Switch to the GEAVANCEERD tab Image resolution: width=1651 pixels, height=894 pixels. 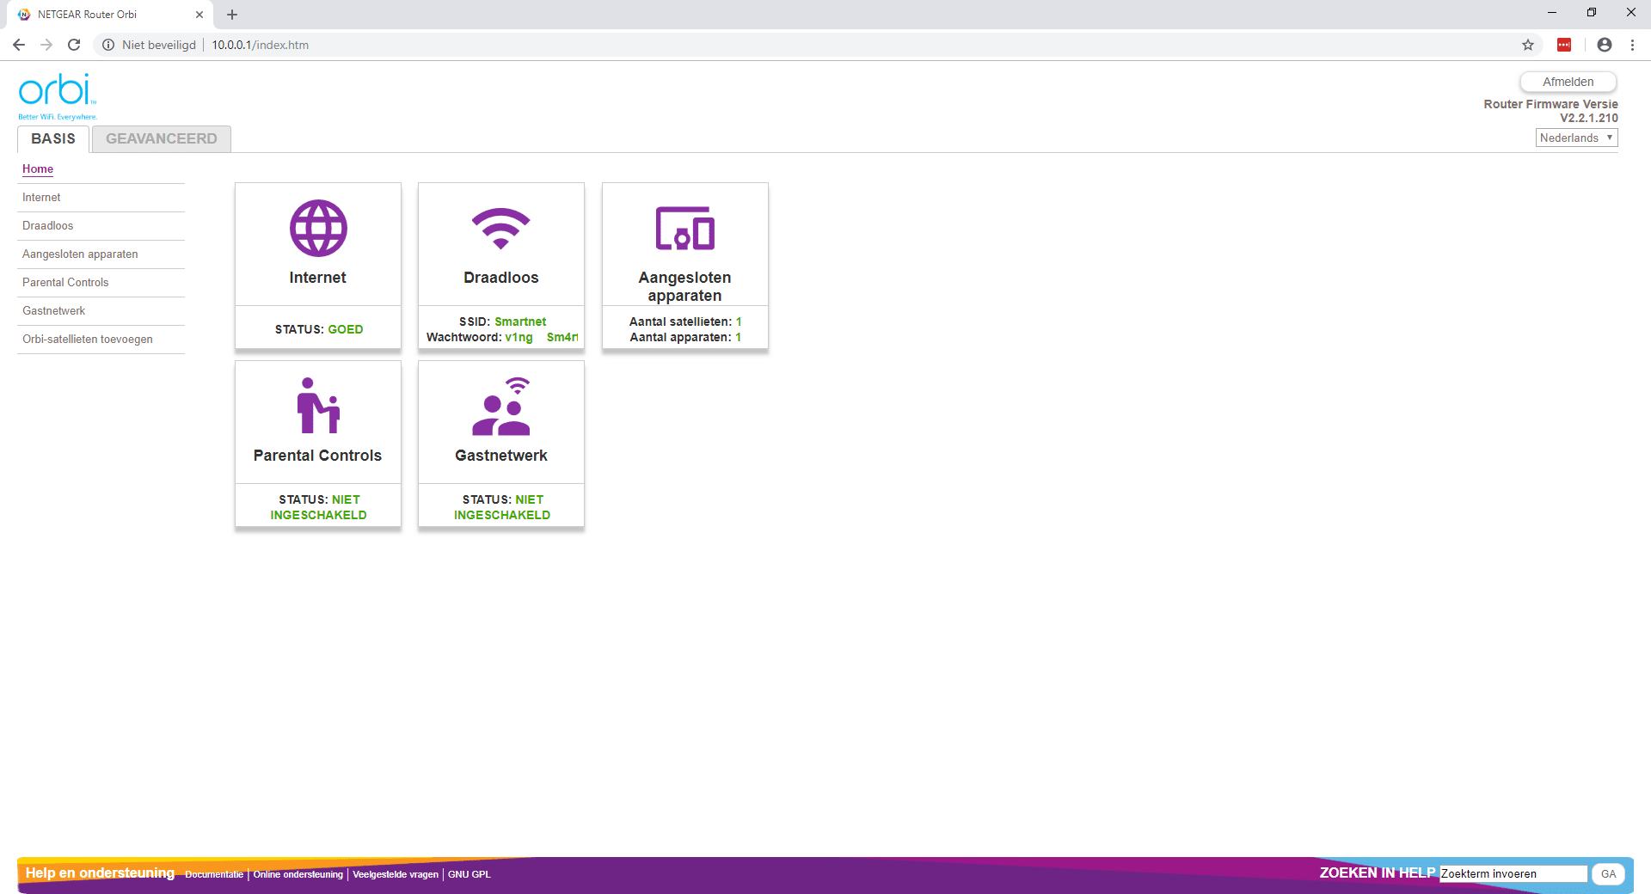pos(162,139)
